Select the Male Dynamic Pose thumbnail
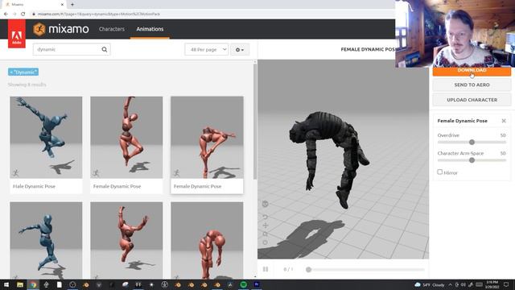 coord(46,138)
